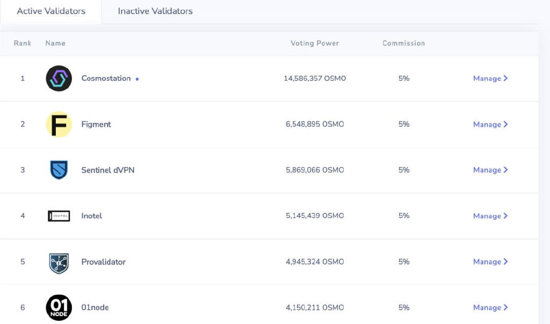Click the Provalidator shield logo
This screenshot has width=550, height=324.
click(x=59, y=263)
